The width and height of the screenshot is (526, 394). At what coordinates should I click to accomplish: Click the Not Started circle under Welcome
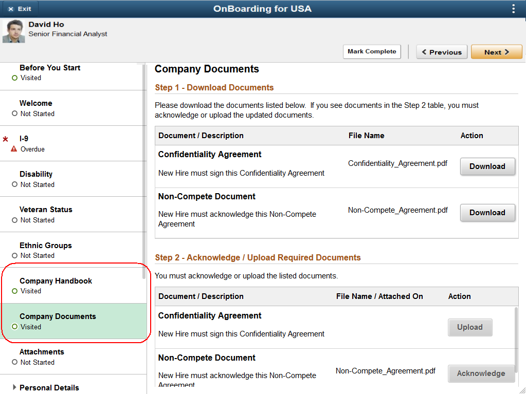pos(14,114)
